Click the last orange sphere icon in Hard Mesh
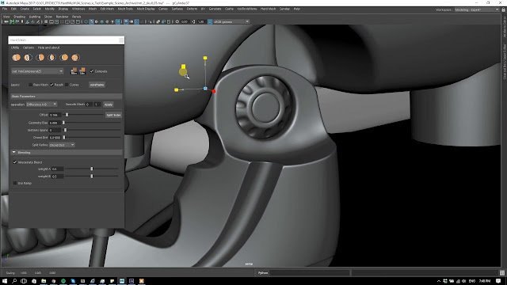 click(75, 58)
